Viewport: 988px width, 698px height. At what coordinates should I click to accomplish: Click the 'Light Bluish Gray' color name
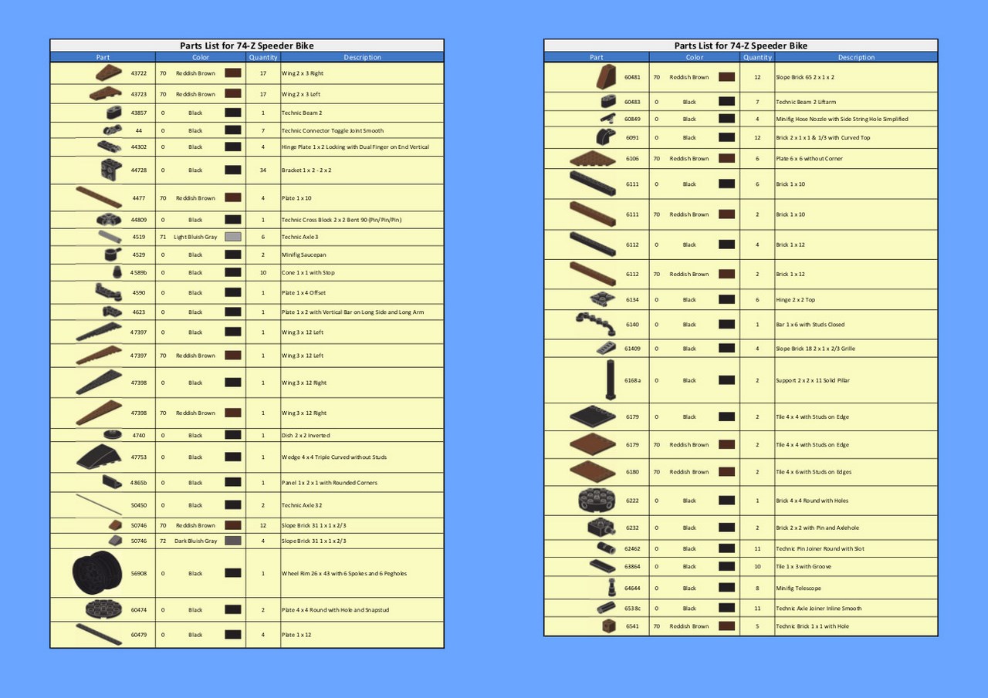[195, 237]
